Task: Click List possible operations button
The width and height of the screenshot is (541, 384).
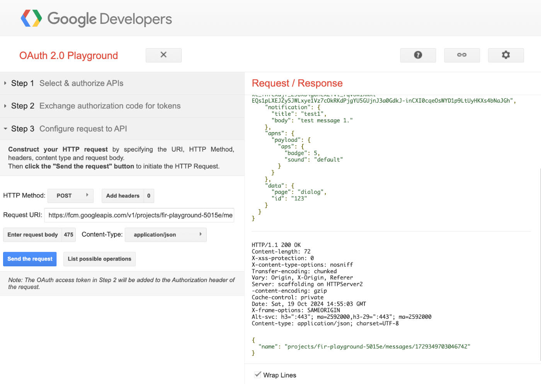Action: click(99, 259)
